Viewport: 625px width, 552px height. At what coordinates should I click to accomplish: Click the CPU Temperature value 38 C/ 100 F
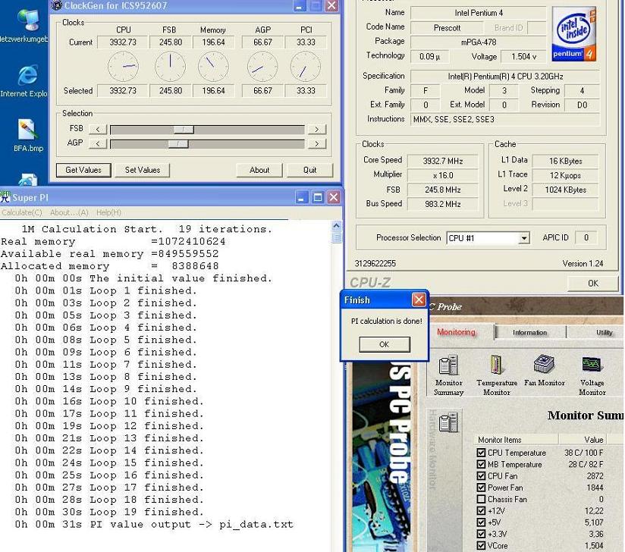click(583, 453)
